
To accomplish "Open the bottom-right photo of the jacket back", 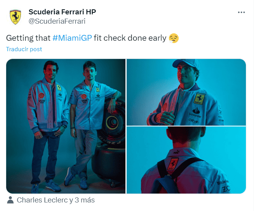I will pyautogui.click(x=186, y=160).
